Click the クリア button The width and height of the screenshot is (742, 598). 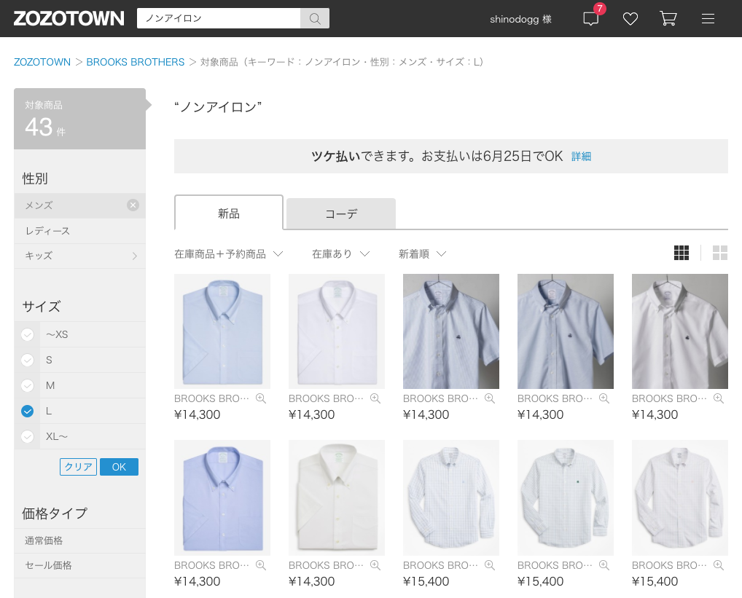click(79, 467)
